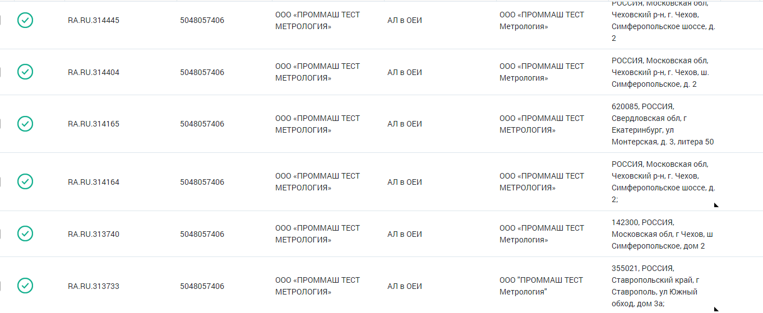Open registry entry RA.RU.314164
The width and height of the screenshot is (763, 313).
point(94,182)
